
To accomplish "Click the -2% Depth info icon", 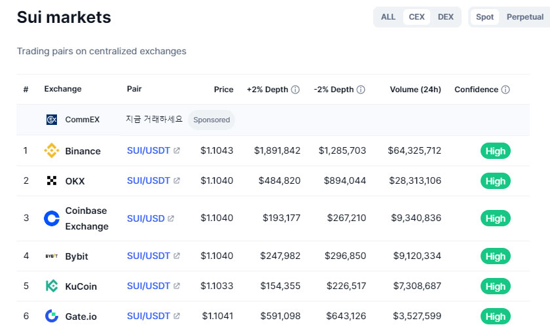I will [x=361, y=90].
